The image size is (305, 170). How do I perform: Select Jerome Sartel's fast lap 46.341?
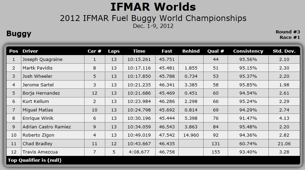(167, 85)
